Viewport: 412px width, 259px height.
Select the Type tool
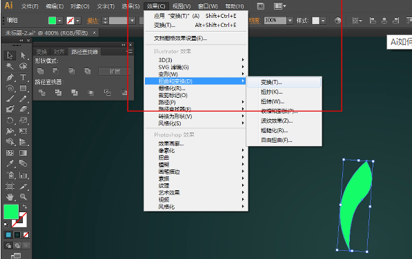coord(23,77)
